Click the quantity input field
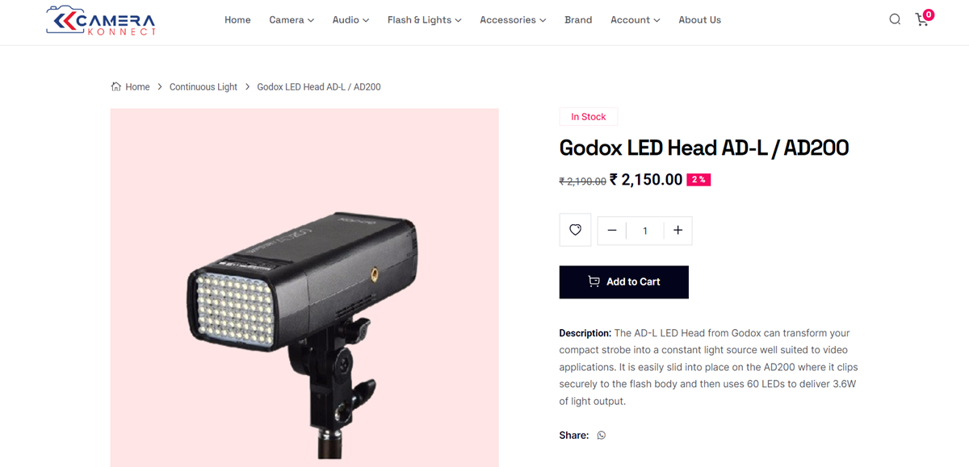The height and width of the screenshot is (467, 969). point(644,231)
